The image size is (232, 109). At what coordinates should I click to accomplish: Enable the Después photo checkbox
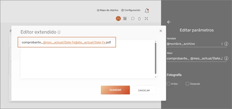point(187,84)
